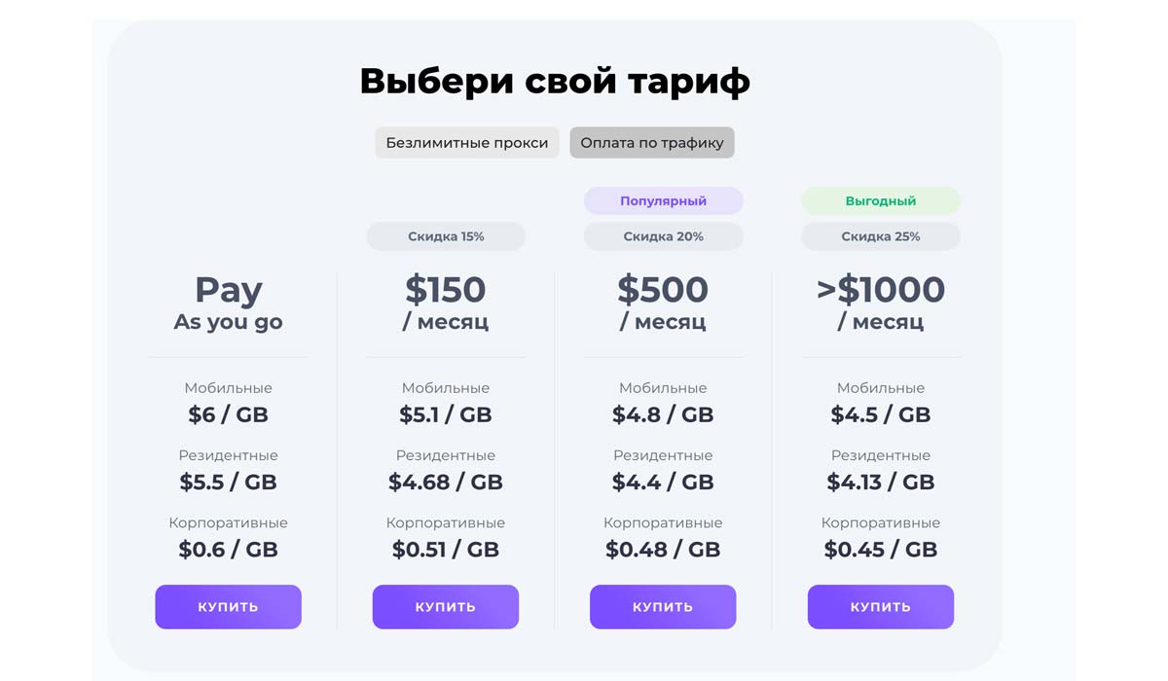1168x681 pixels.
Task: Select the Скидка 15% label
Action: click(446, 236)
